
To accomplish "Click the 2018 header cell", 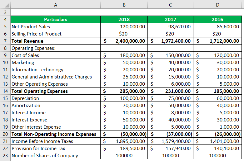I will tap(124, 19).
